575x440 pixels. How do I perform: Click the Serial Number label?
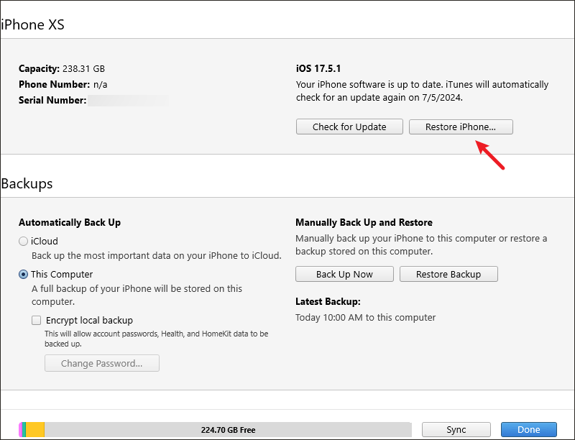pyautogui.click(x=52, y=100)
